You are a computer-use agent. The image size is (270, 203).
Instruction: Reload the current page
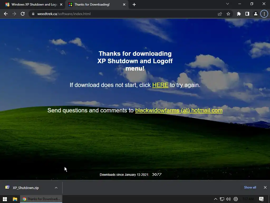23,14
